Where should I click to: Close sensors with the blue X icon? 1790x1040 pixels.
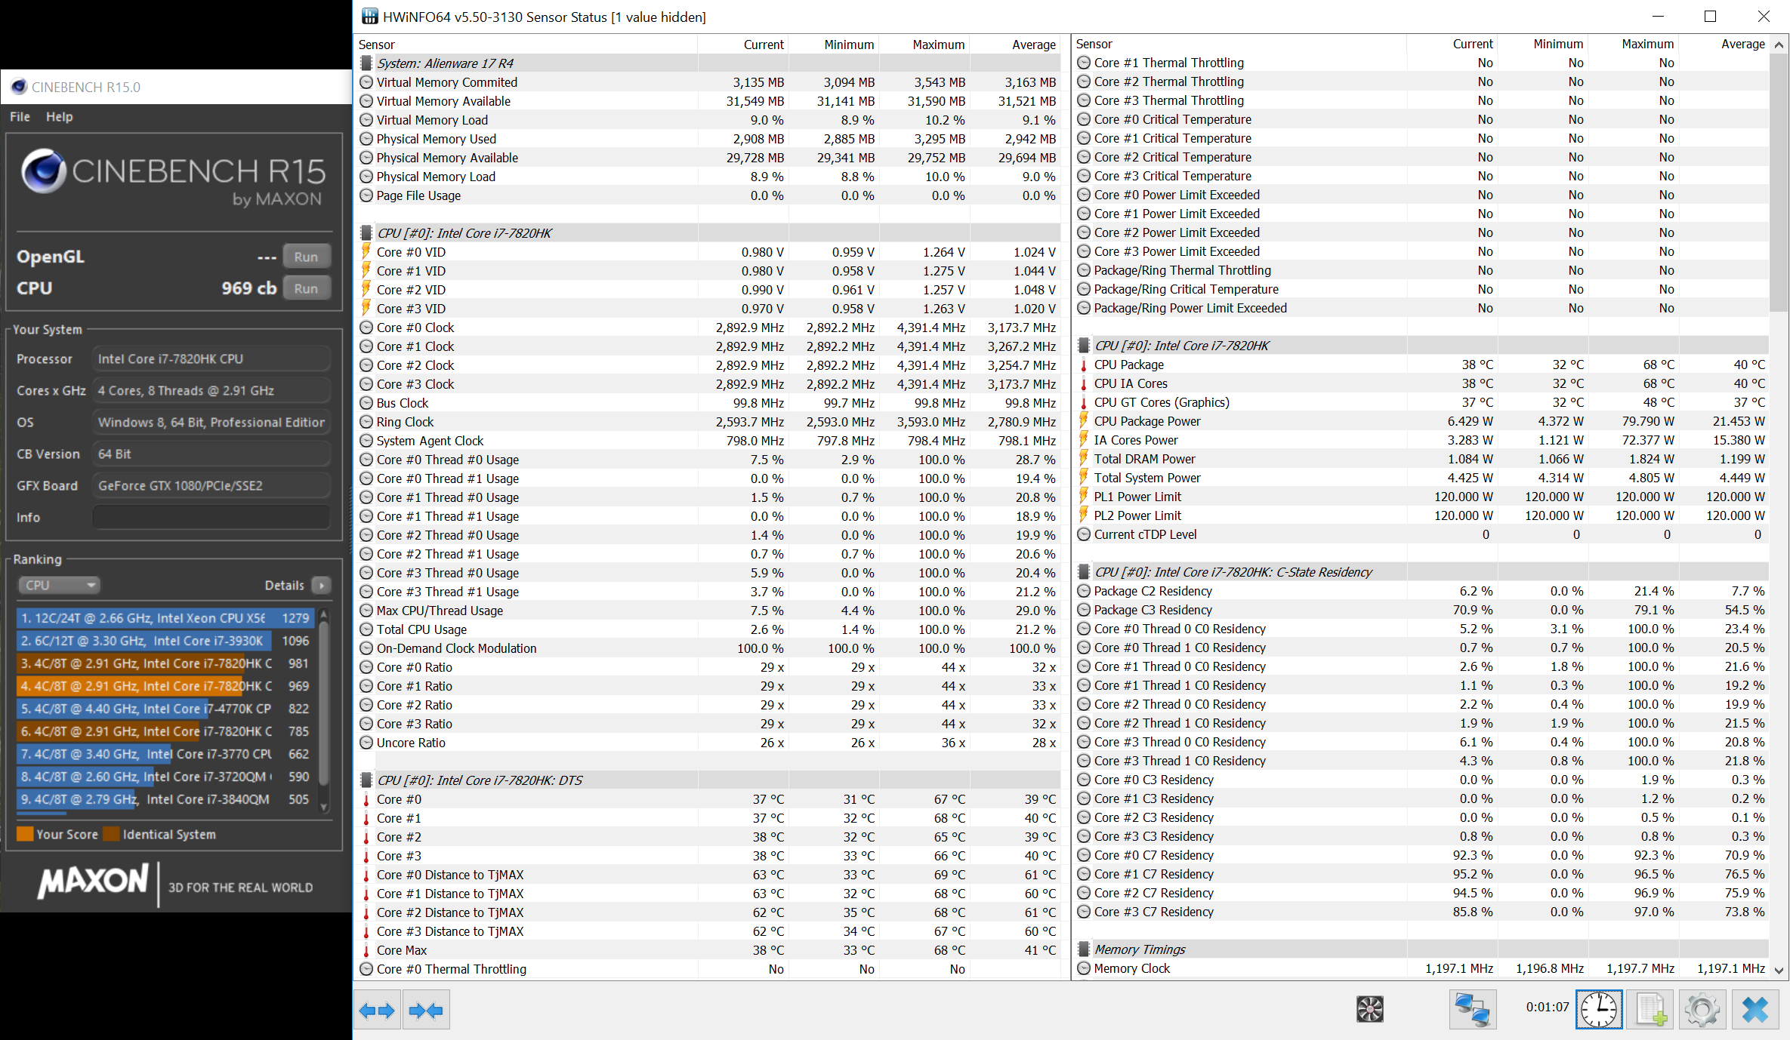[1755, 1010]
